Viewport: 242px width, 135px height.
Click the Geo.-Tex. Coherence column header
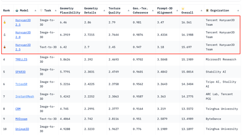point(140,10)
